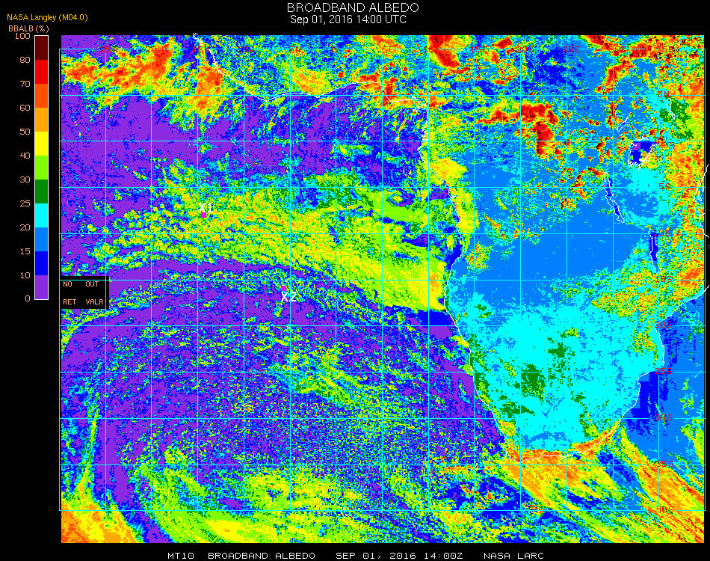Click the 70 legend scale value
The width and height of the screenshot is (710, 561).
25,84
